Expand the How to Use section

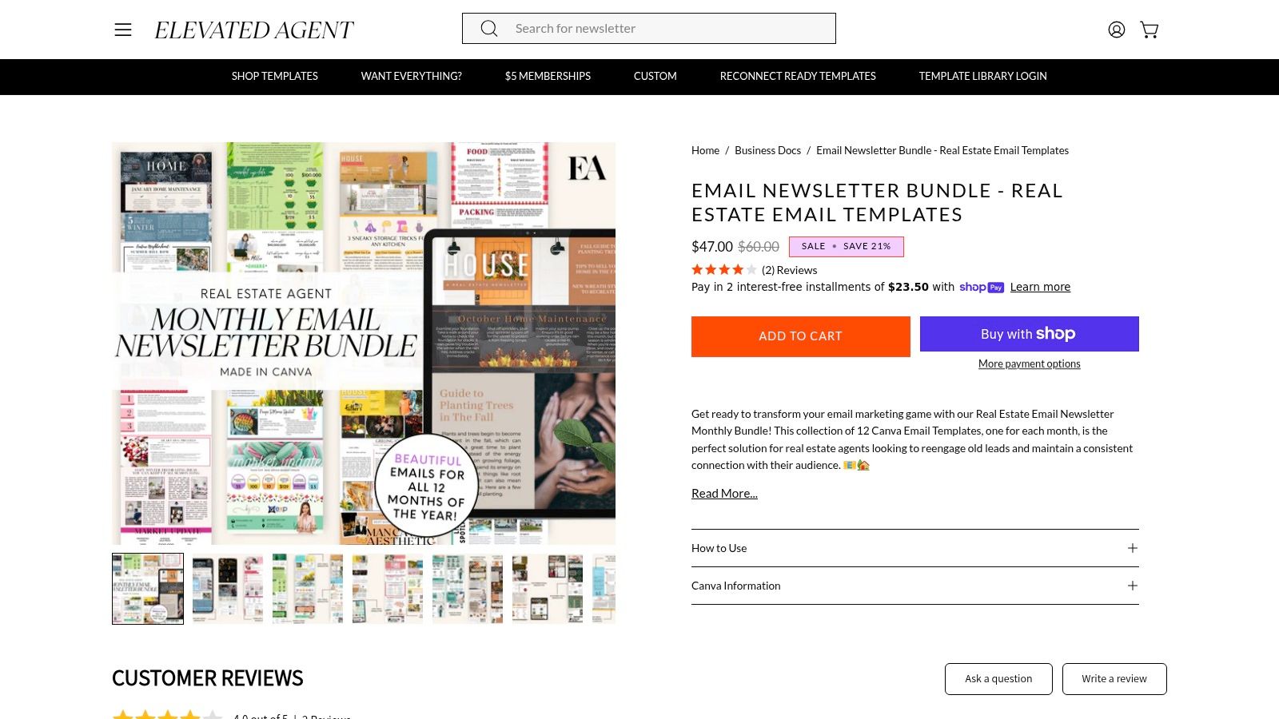[x=915, y=548]
